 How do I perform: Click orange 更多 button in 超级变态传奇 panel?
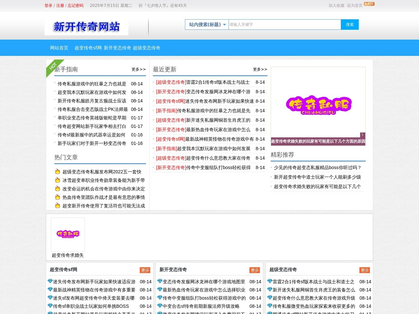pos(365,270)
